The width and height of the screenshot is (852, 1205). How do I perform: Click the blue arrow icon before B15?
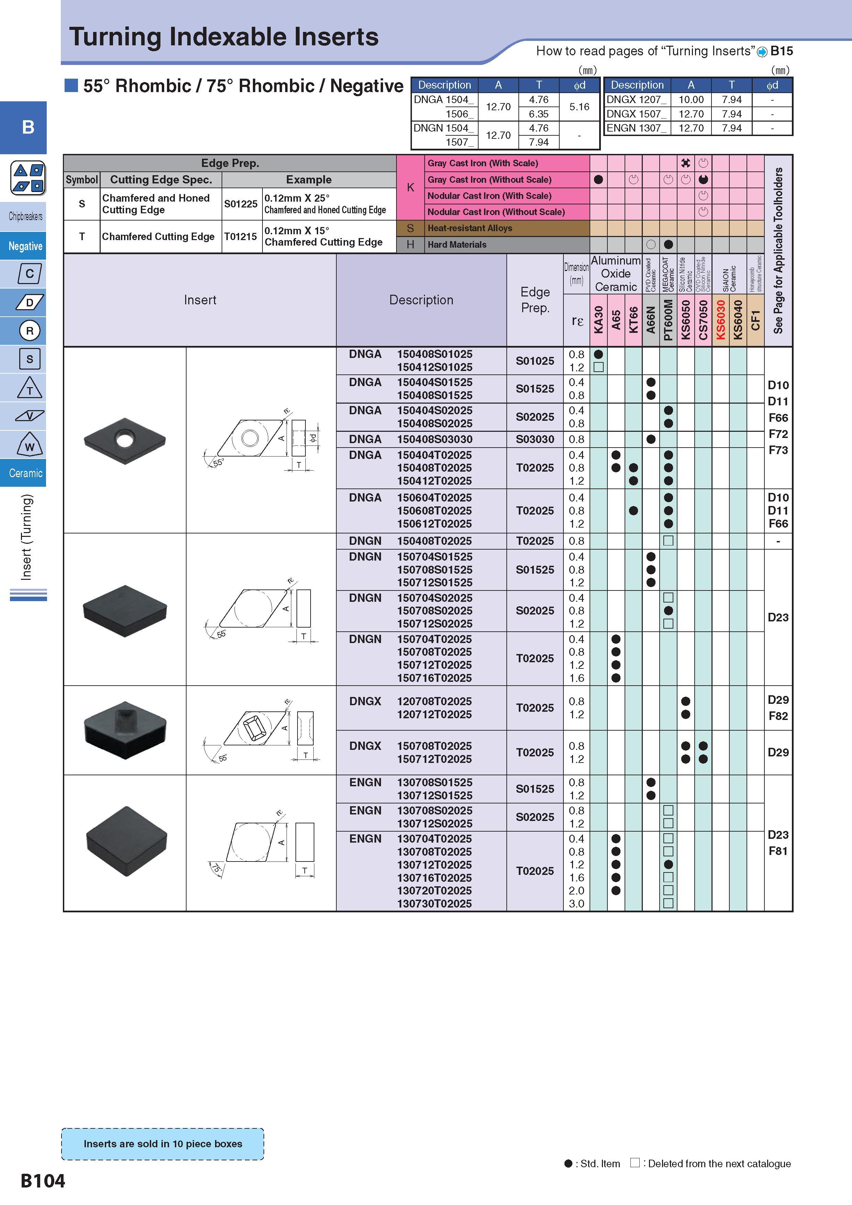[x=762, y=52]
